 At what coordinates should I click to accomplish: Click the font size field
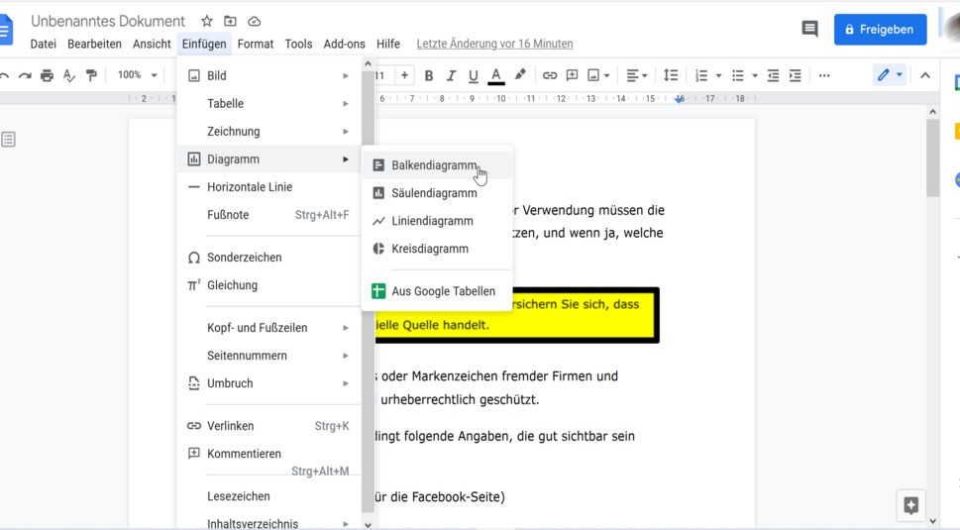pos(382,75)
